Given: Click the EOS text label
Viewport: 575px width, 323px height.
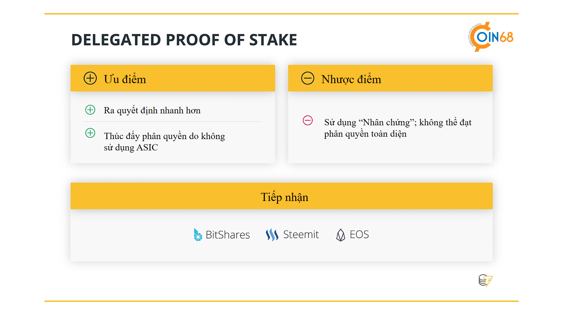Looking at the screenshot, I should click(359, 234).
